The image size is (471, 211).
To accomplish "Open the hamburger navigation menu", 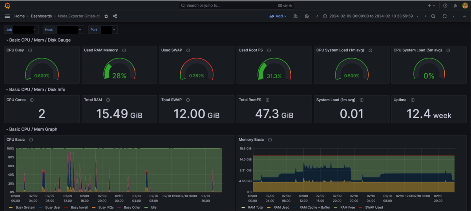I will click(x=7, y=16).
